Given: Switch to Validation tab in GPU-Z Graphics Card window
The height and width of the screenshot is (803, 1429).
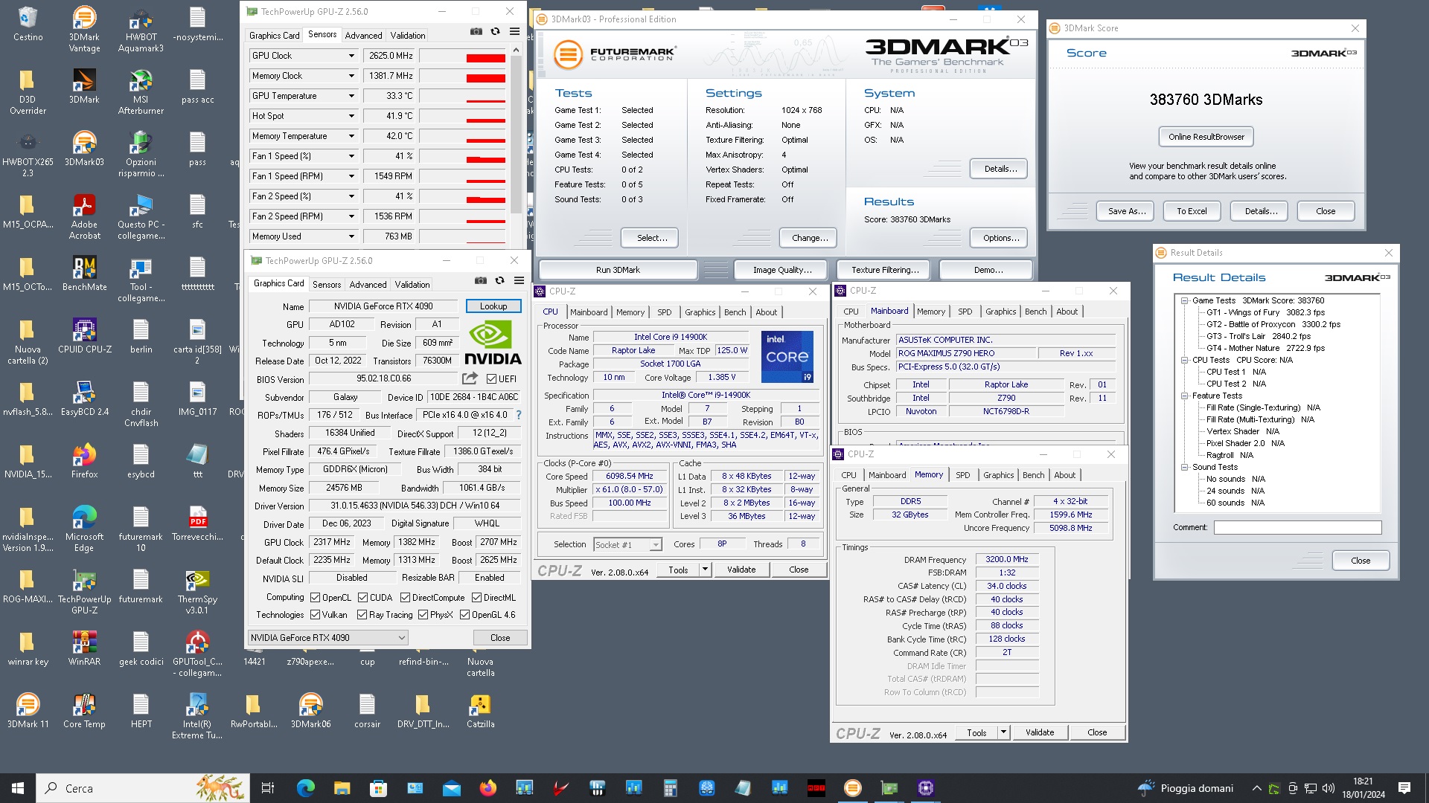Looking at the screenshot, I should click(x=412, y=285).
